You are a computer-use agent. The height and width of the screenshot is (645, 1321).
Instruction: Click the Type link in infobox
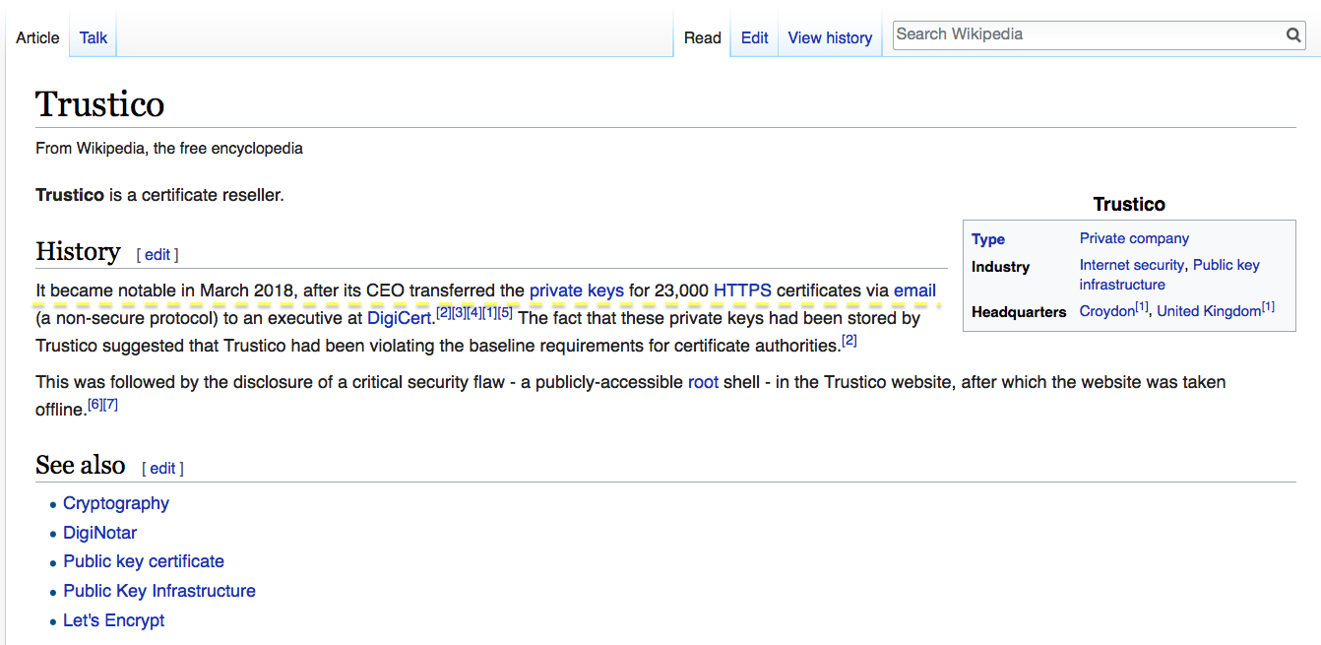(988, 239)
